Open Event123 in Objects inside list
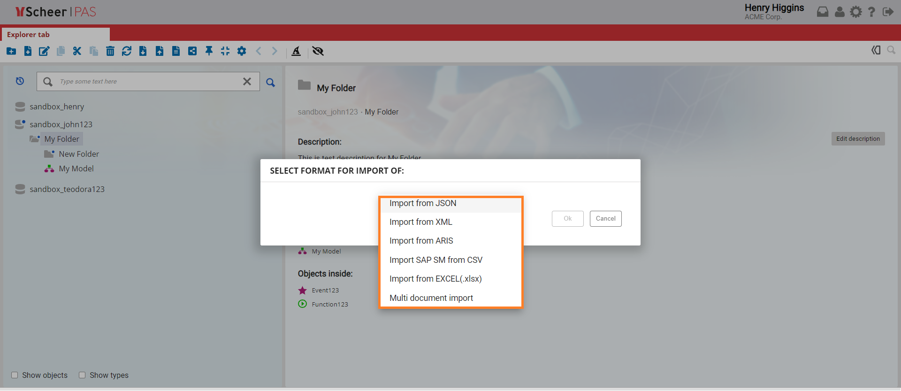The image size is (901, 391). click(x=325, y=291)
